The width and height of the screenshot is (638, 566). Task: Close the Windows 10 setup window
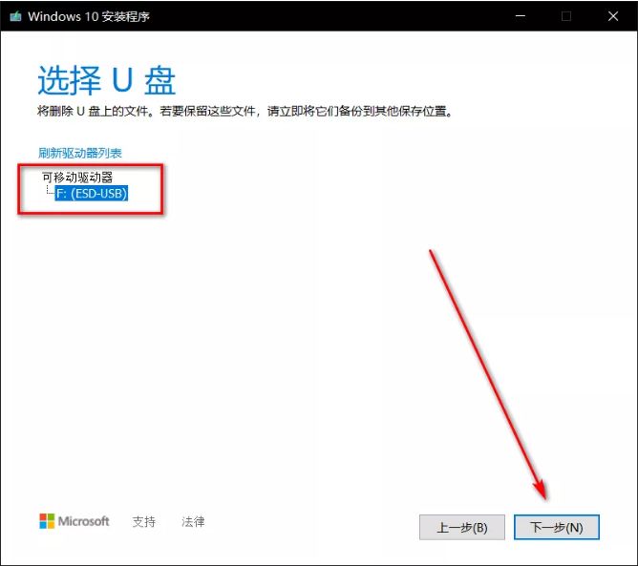(610, 16)
